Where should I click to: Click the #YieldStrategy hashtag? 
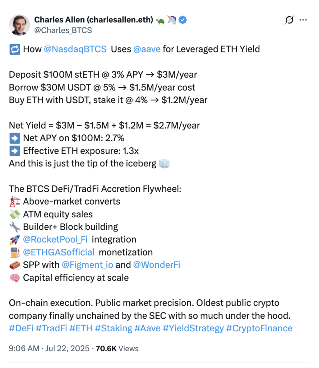(193, 328)
